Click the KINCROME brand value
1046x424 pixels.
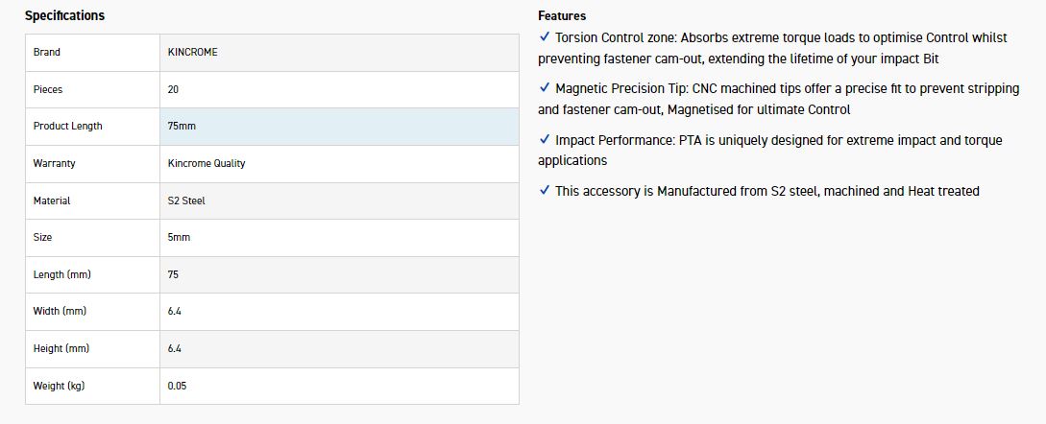[192, 52]
